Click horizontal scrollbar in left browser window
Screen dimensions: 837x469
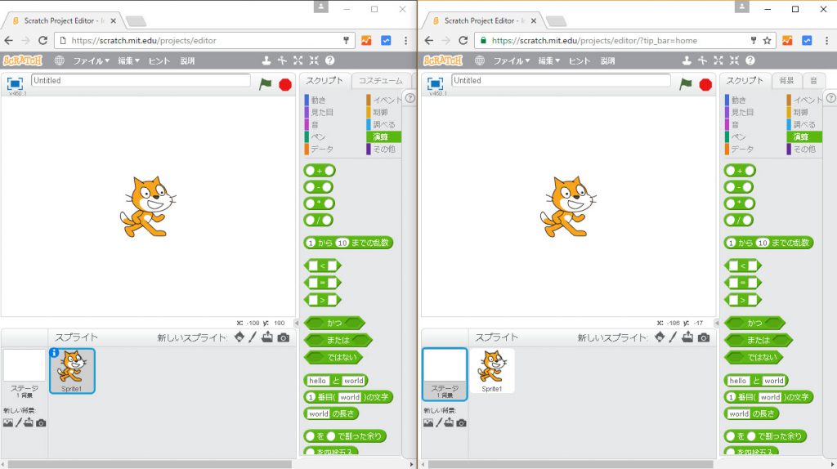pos(150,465)
